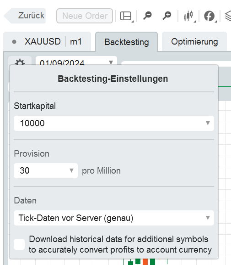Click into the Startkapital 10000 field
This screenshot has height=265, width=231.
pyautogui.click(x=114, y=123)
